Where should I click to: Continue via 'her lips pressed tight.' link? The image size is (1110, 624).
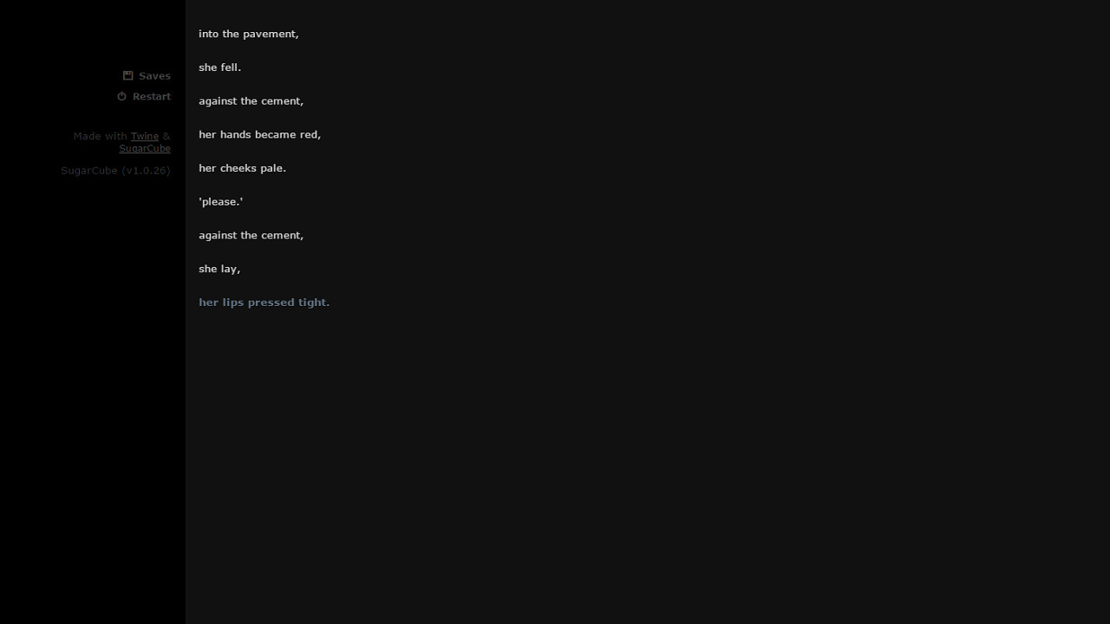pyautogui.click(x=264, y=302)
